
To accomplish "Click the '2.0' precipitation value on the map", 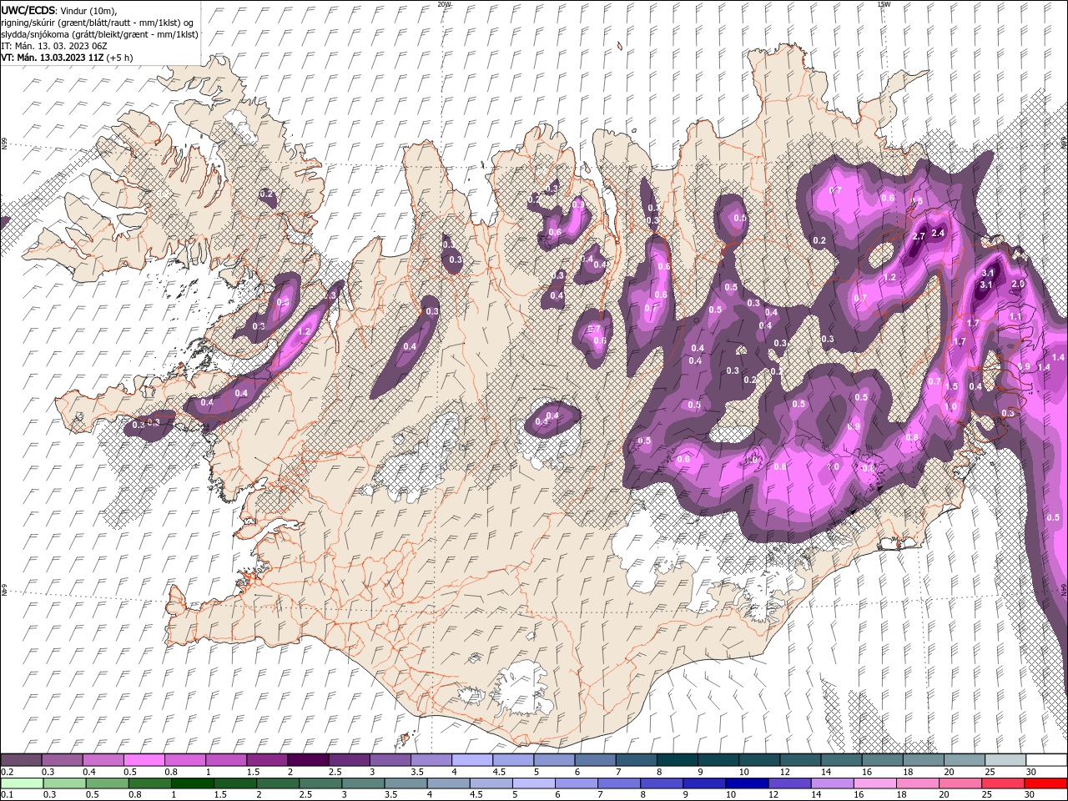I will 1018,284.
